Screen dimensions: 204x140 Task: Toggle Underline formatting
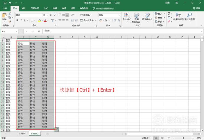[x=25, y=20]
